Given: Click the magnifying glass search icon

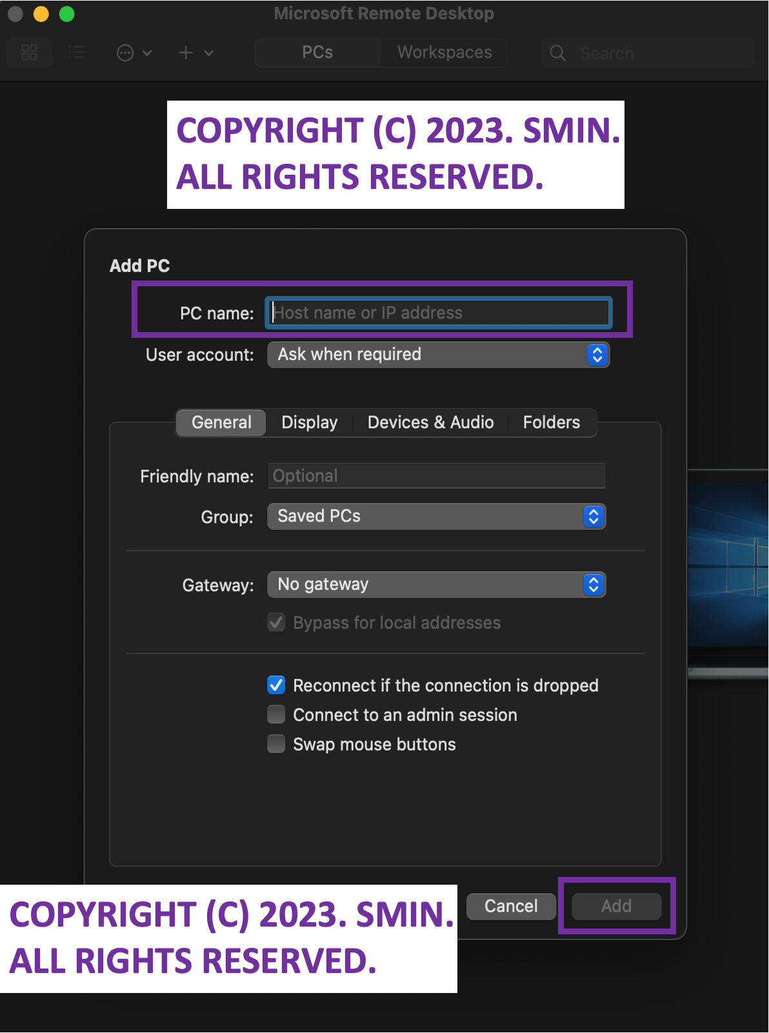Looking at the screenshot, I should click(x=557, y=54).
